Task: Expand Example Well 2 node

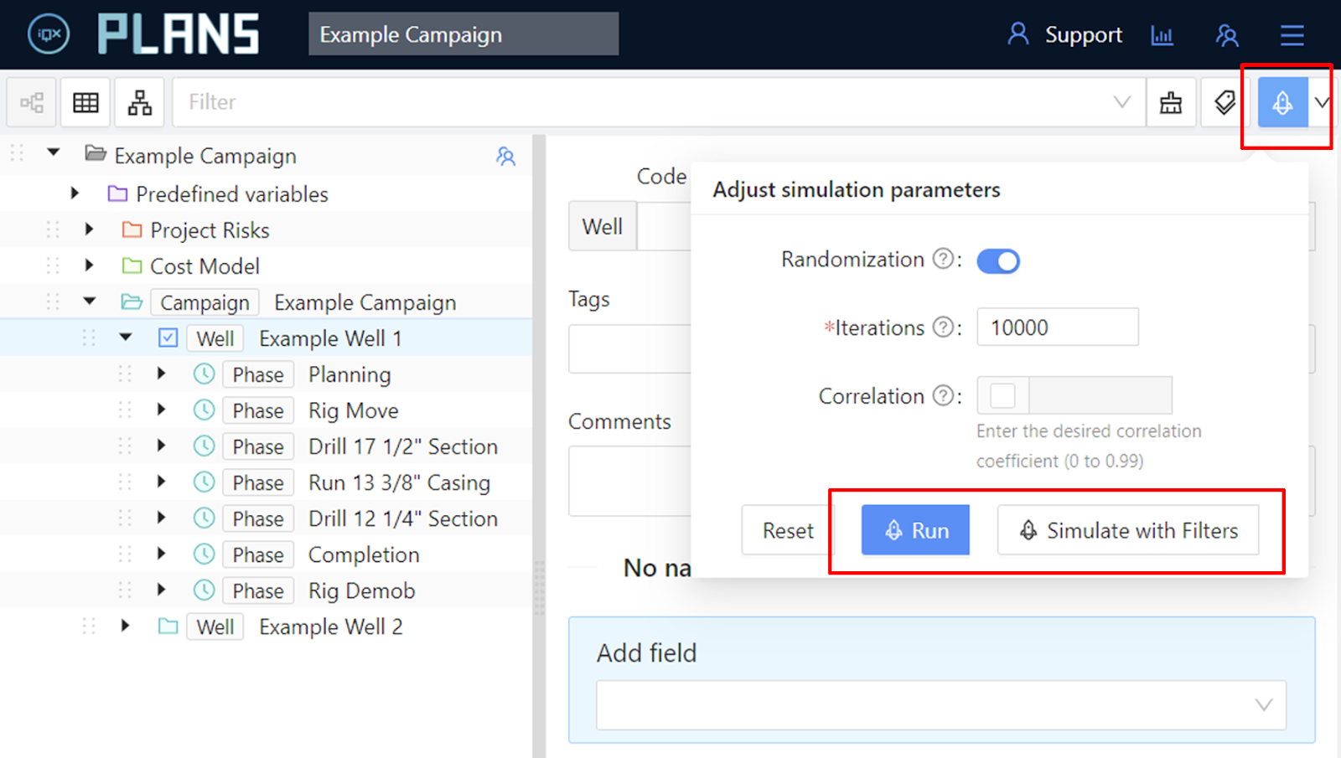Action: 125,626
